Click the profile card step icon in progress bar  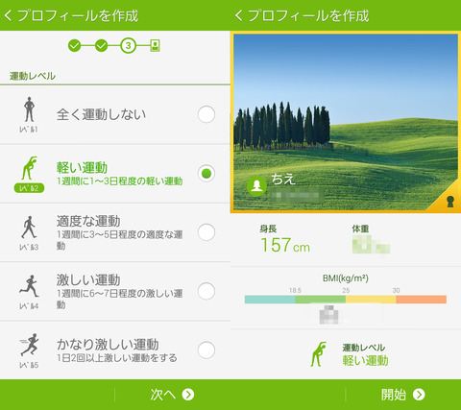(155, 46)
